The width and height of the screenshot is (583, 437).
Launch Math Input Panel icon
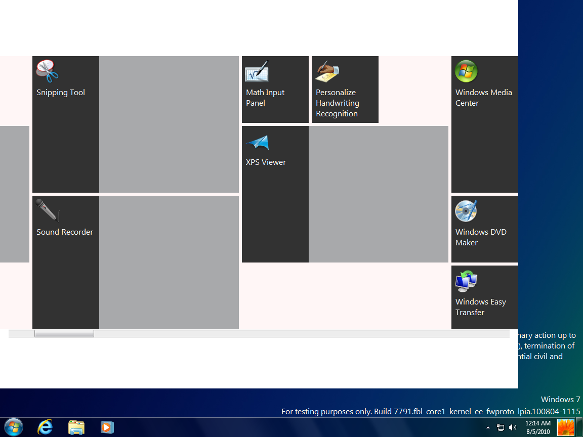pos(257,71)
